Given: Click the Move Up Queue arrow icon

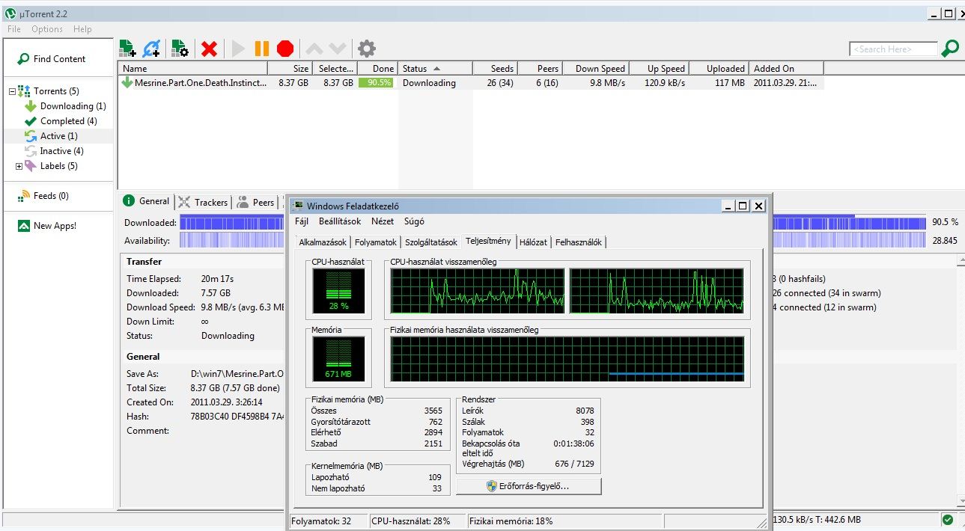Looking at the screenshot, I should [x=314, y=49].
